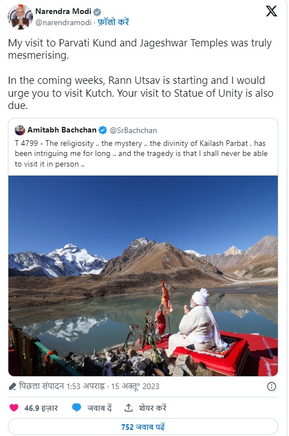Click the edit pencil icon by timestamp
The height and width of the screenshot is (436, 289).
[x=12, y=386]
